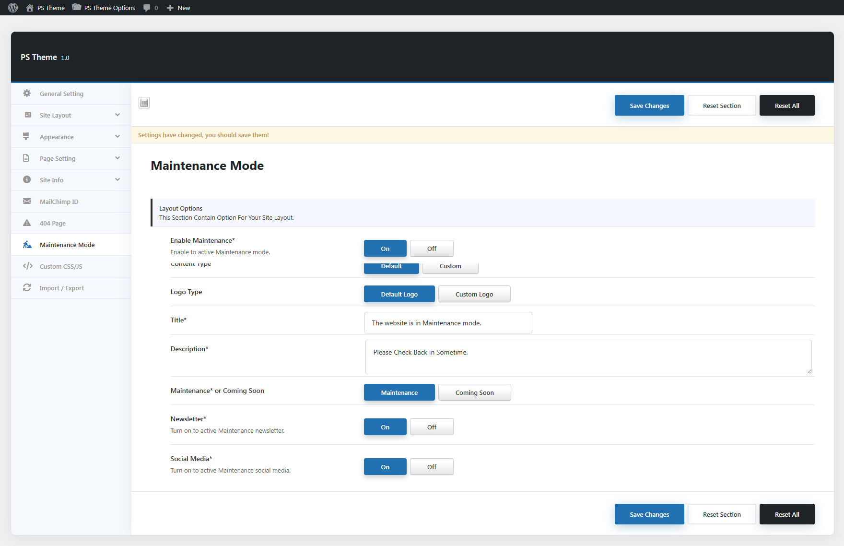Click the expand all sections icon
The height and width of the screenshot is (546, 844).
(144, 103)
